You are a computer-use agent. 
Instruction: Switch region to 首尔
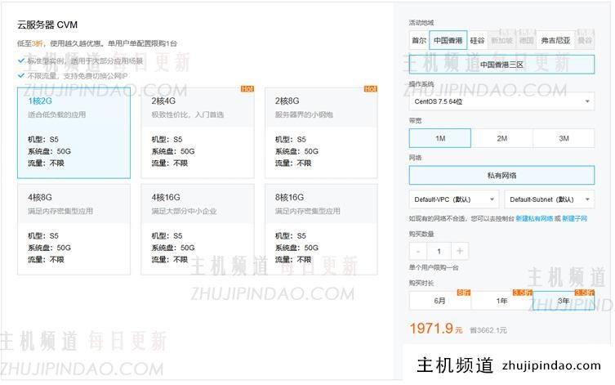click(x=419, y=40)
